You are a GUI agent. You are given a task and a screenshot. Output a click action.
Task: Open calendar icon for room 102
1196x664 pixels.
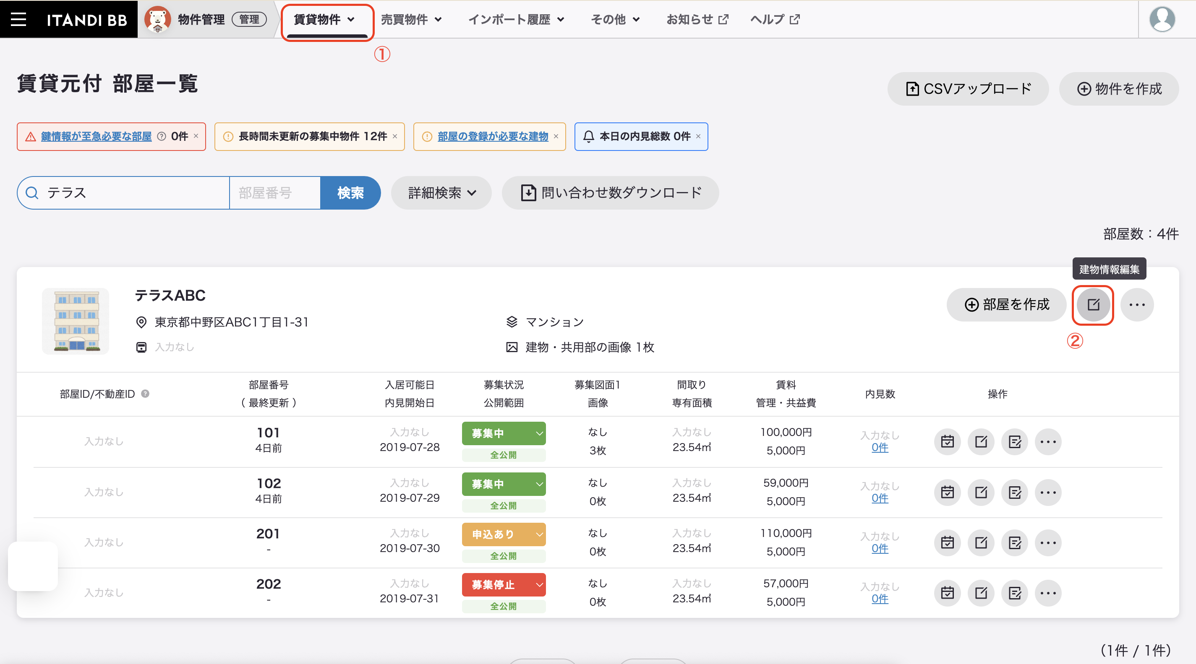point(947,493)
